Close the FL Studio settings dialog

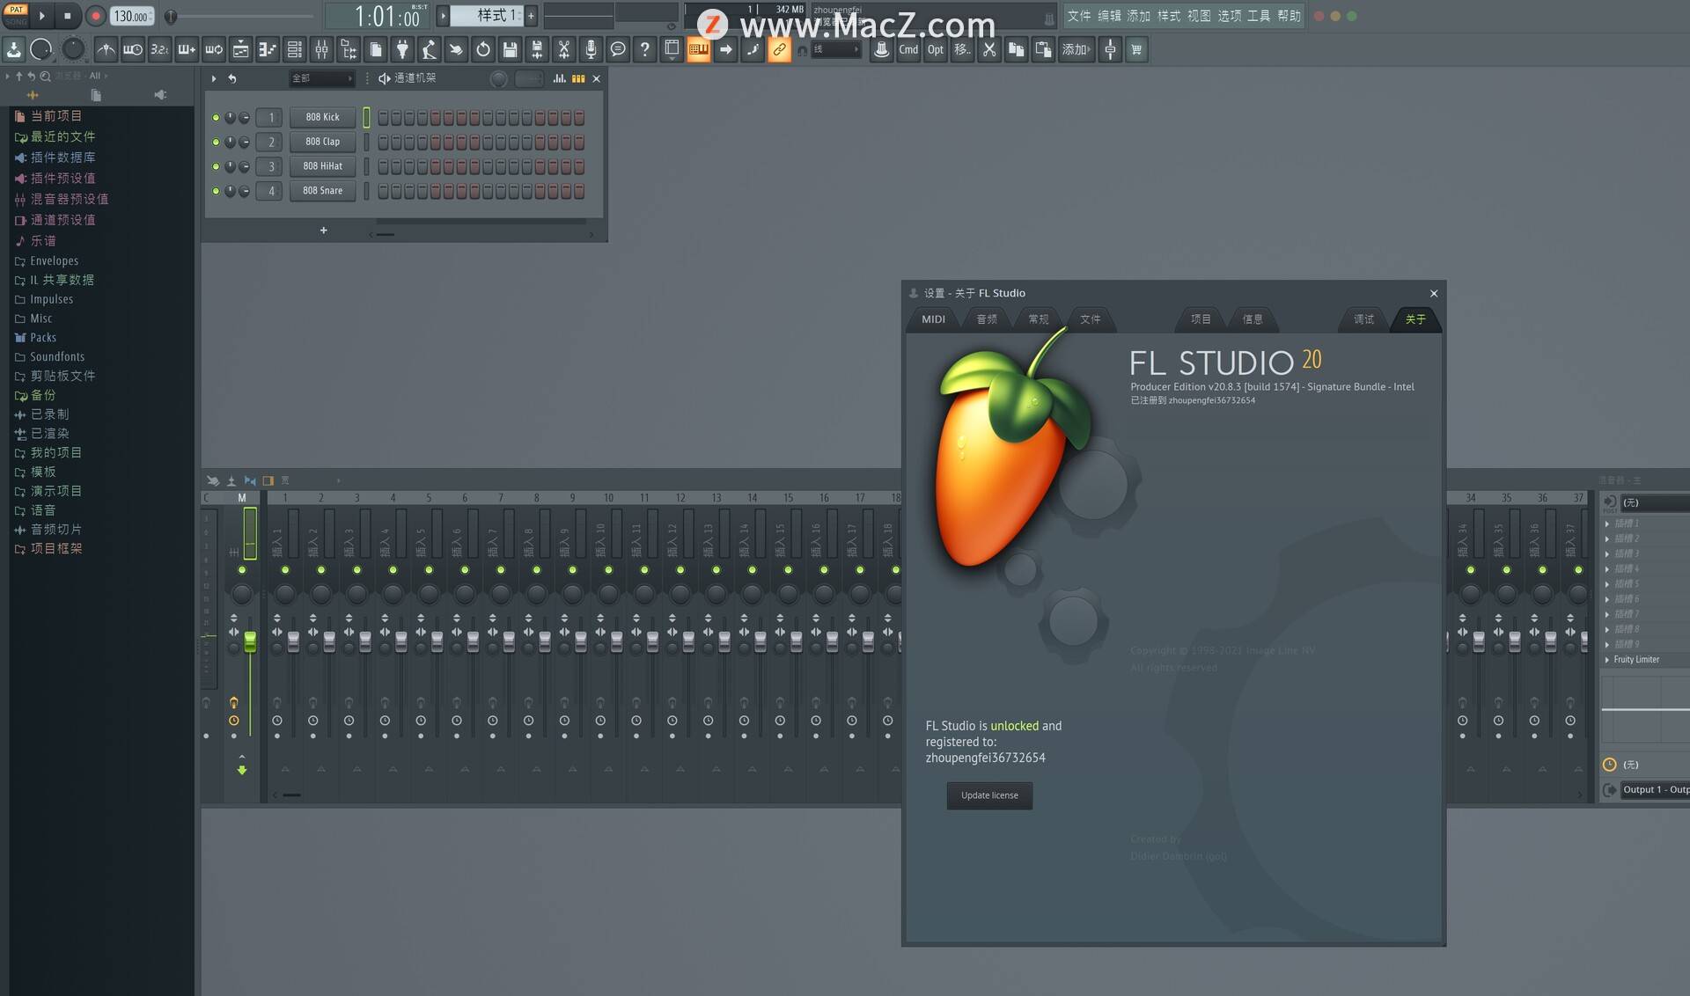[1434, 294]
